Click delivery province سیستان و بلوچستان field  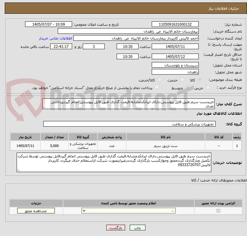click(x=175, y=65)
